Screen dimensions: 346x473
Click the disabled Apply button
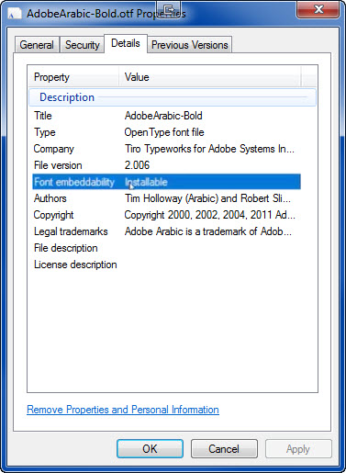[298, 449]
